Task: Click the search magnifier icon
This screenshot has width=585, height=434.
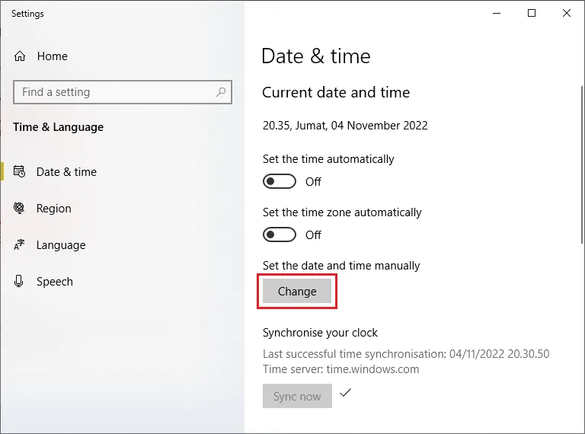Action: (x=221, y=91)
